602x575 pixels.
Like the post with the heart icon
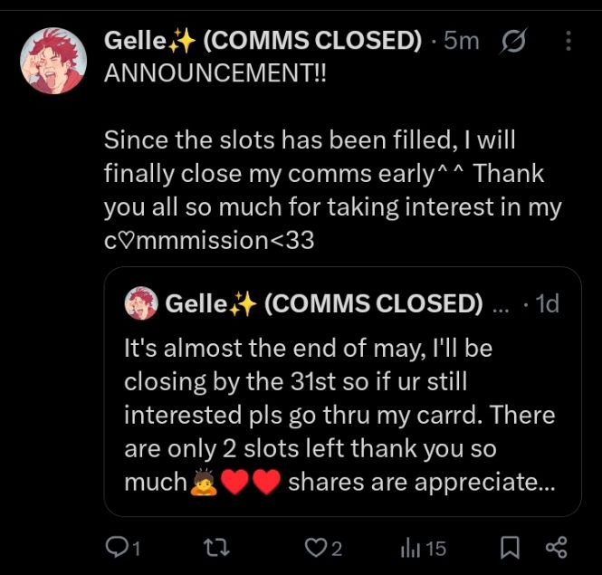[x=314, y=547]
